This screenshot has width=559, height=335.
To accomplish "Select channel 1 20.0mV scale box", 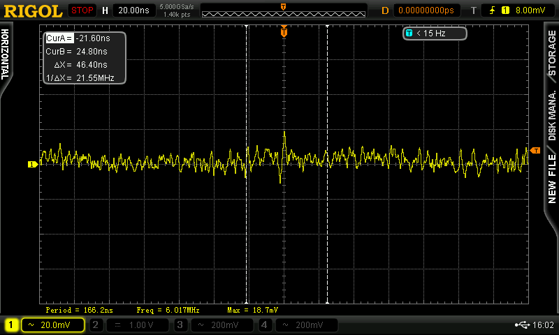I will pyautogui.click(x=53, y=325).
